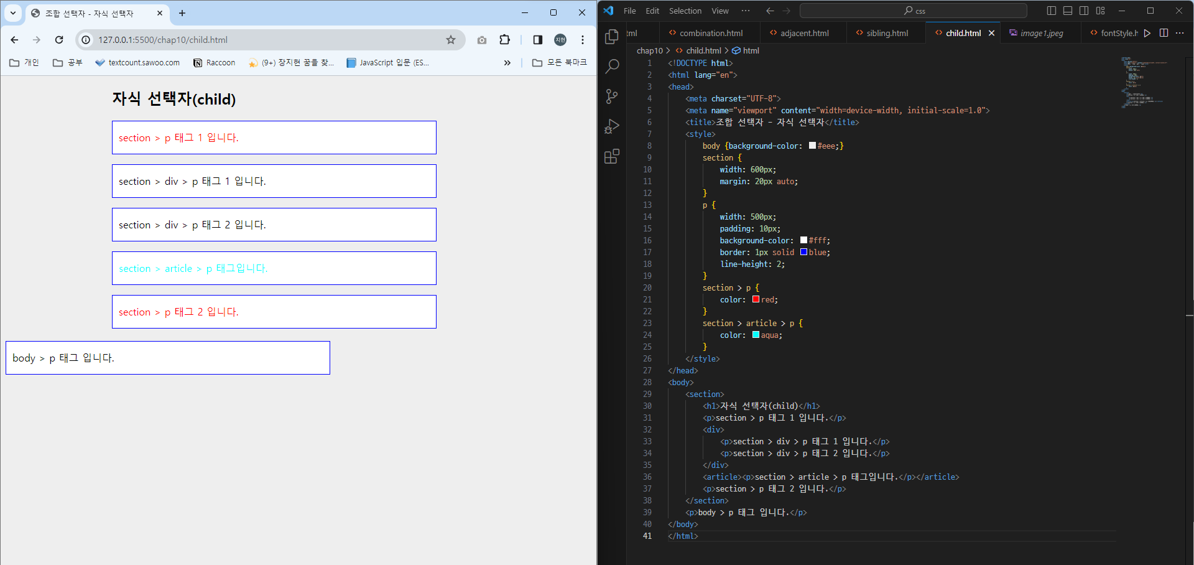Toggle VS Code secondary side bar
Screen dimensions: 1194x565
pos(1084,11)
